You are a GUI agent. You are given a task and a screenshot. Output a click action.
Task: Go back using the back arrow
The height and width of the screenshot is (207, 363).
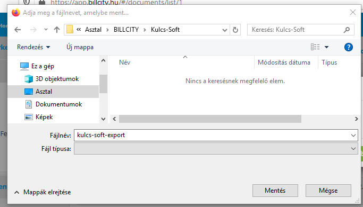pos(18,30)
